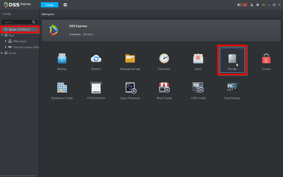The image size is (283, 177).
Task: Open Flow Display icon
Action: click(232, 87)
